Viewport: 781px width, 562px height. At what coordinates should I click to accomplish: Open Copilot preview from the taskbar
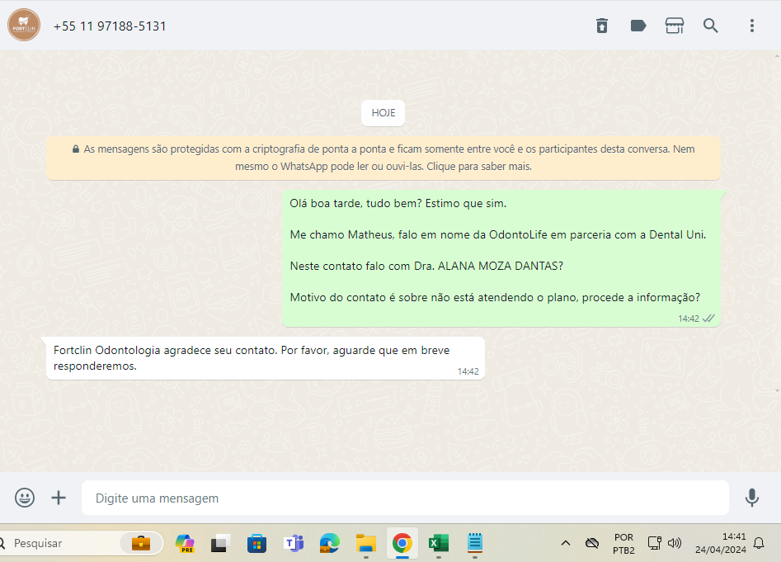185,543
